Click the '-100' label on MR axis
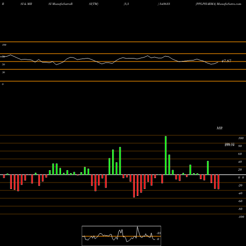This screenshot has width=246, height=246. [241, 217]
